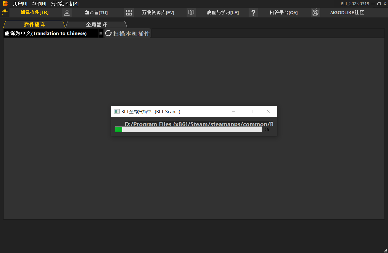
Task: Click the grid icon beside 万物资源库[EV]
Action: pos(129,12)
